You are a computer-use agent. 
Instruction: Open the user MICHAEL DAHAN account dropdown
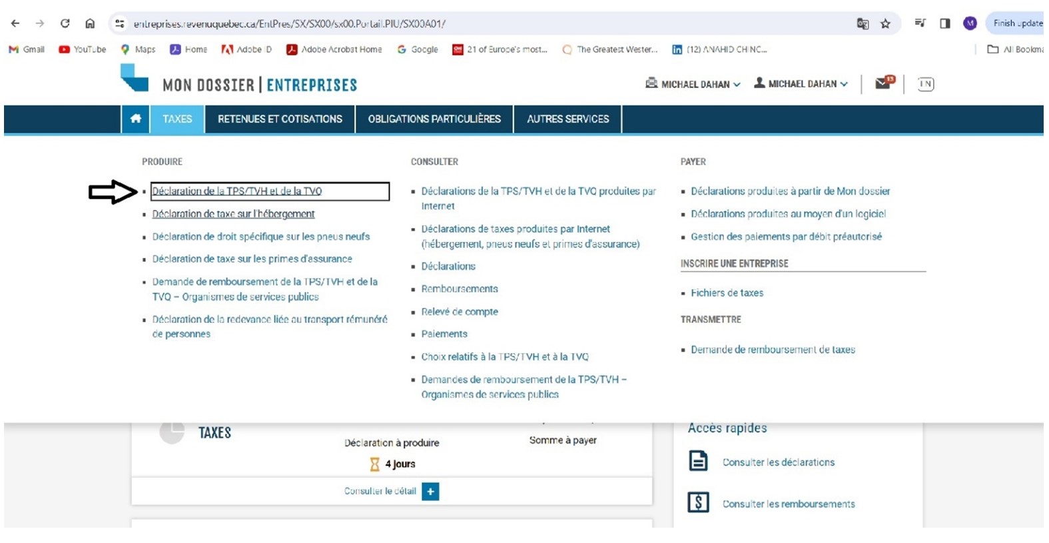pos(801,84)
